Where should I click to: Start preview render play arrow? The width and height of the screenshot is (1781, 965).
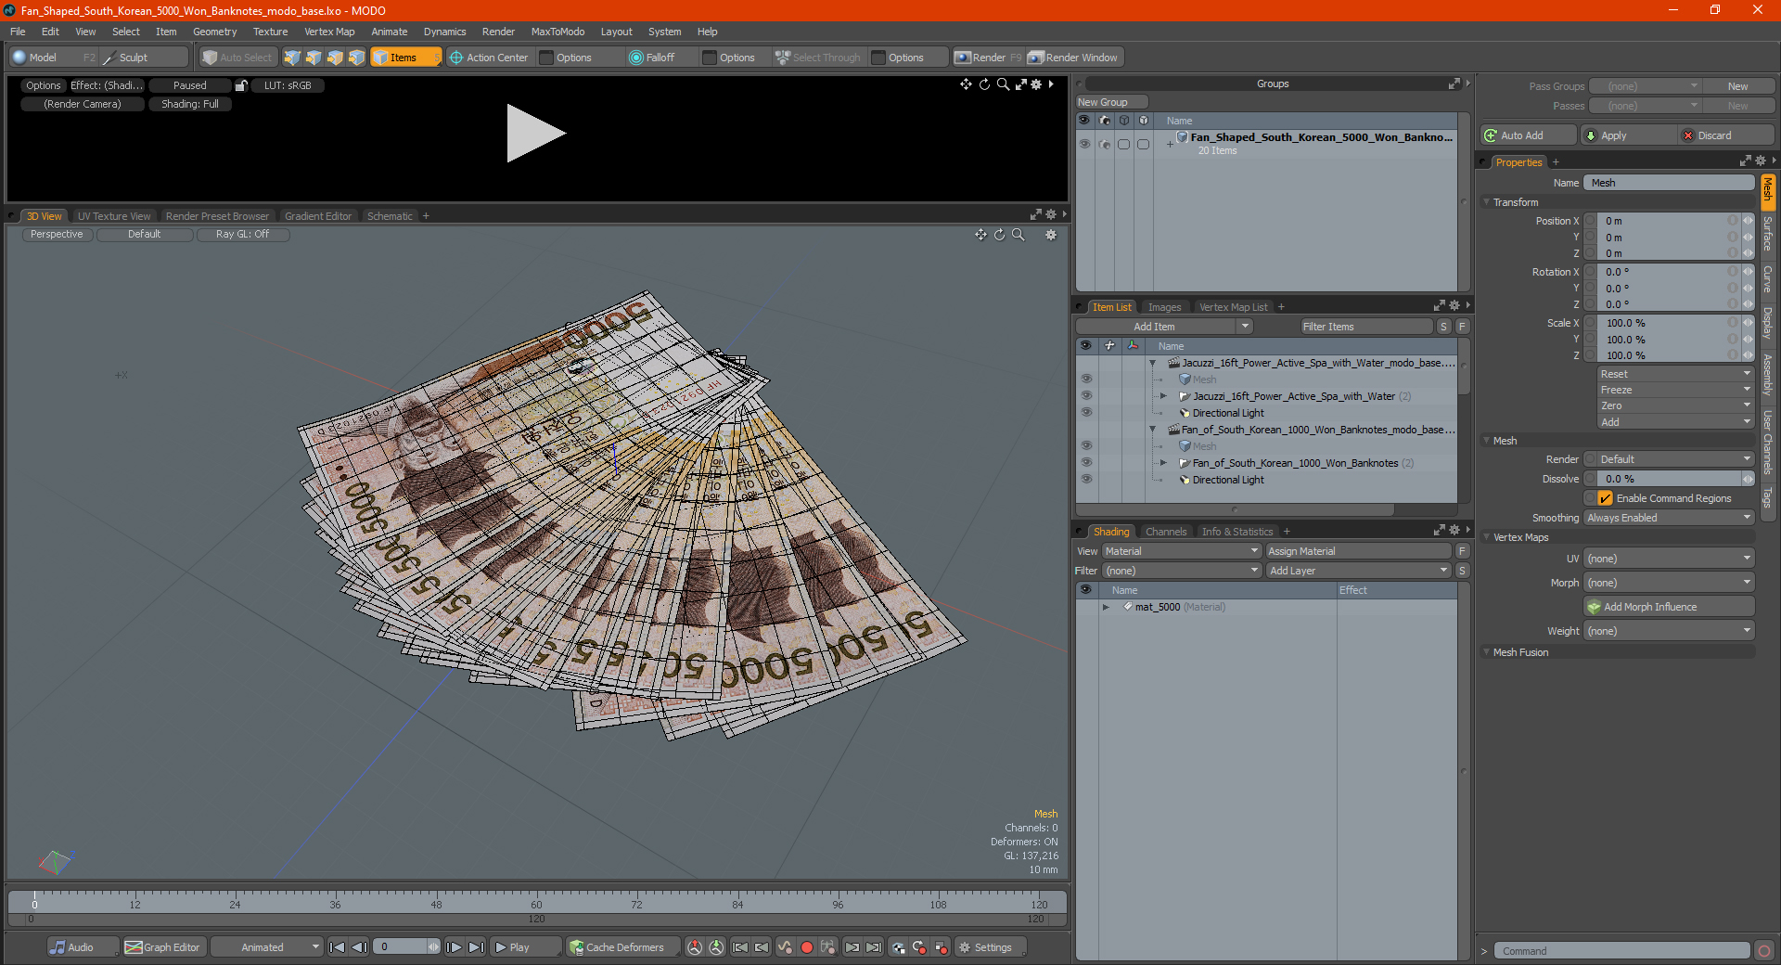point(535,134)
